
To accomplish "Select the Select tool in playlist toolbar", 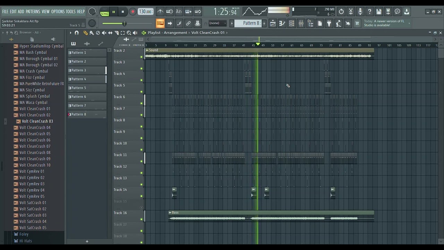I will click(123, 33).
